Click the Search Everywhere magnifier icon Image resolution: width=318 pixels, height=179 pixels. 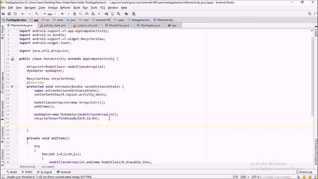[310, 14]
